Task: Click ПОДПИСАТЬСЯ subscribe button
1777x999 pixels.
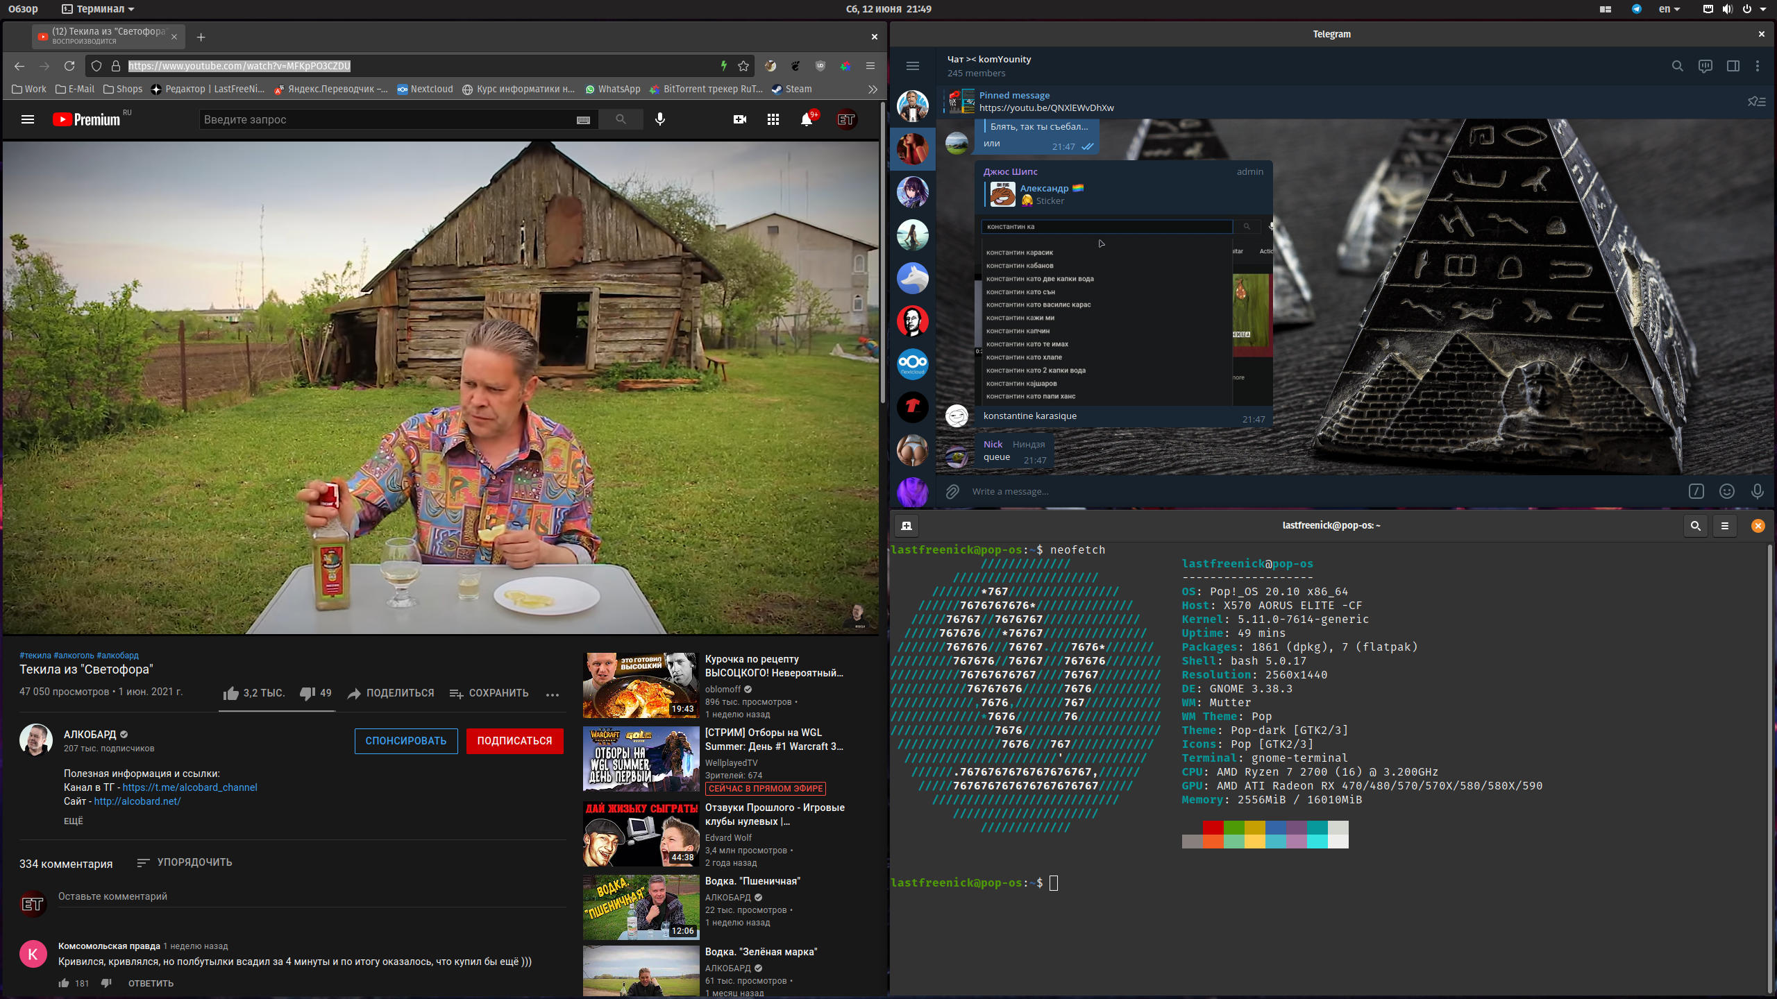Action: pos(514,741)
